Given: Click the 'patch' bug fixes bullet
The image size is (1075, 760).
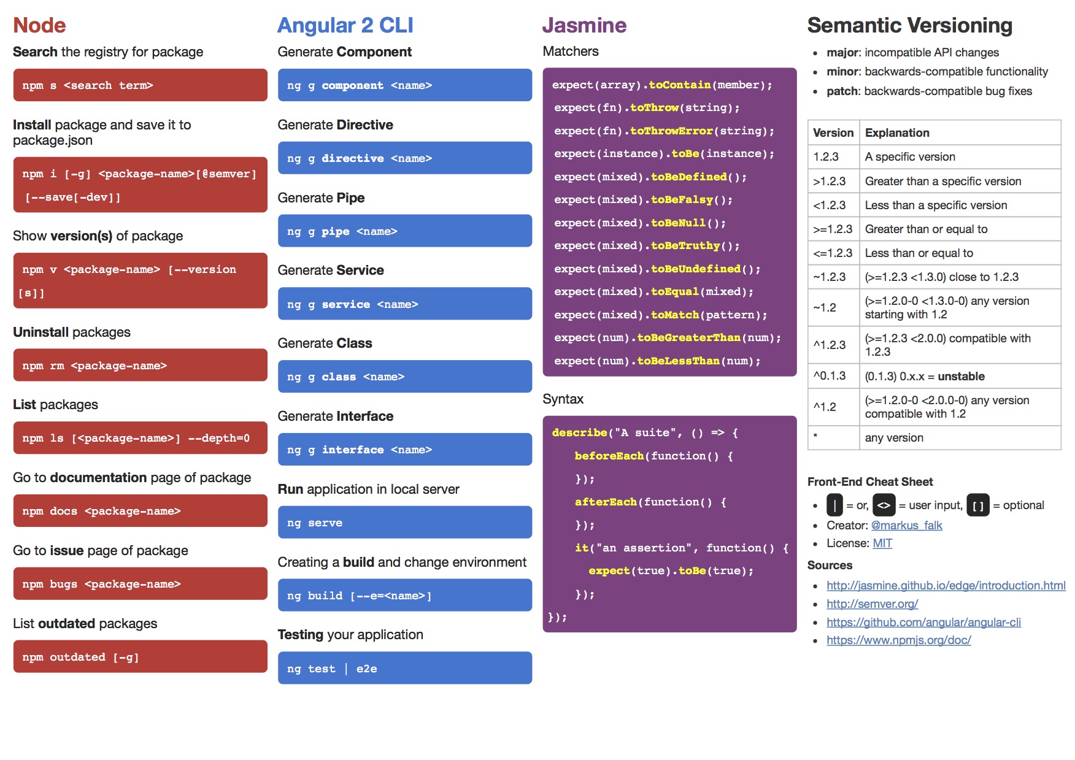Looking at the screenshot, I should [929, 91].
